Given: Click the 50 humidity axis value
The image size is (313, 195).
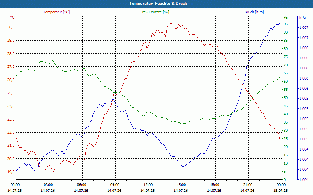Looking at the screenshot, I should click(286, 98).
